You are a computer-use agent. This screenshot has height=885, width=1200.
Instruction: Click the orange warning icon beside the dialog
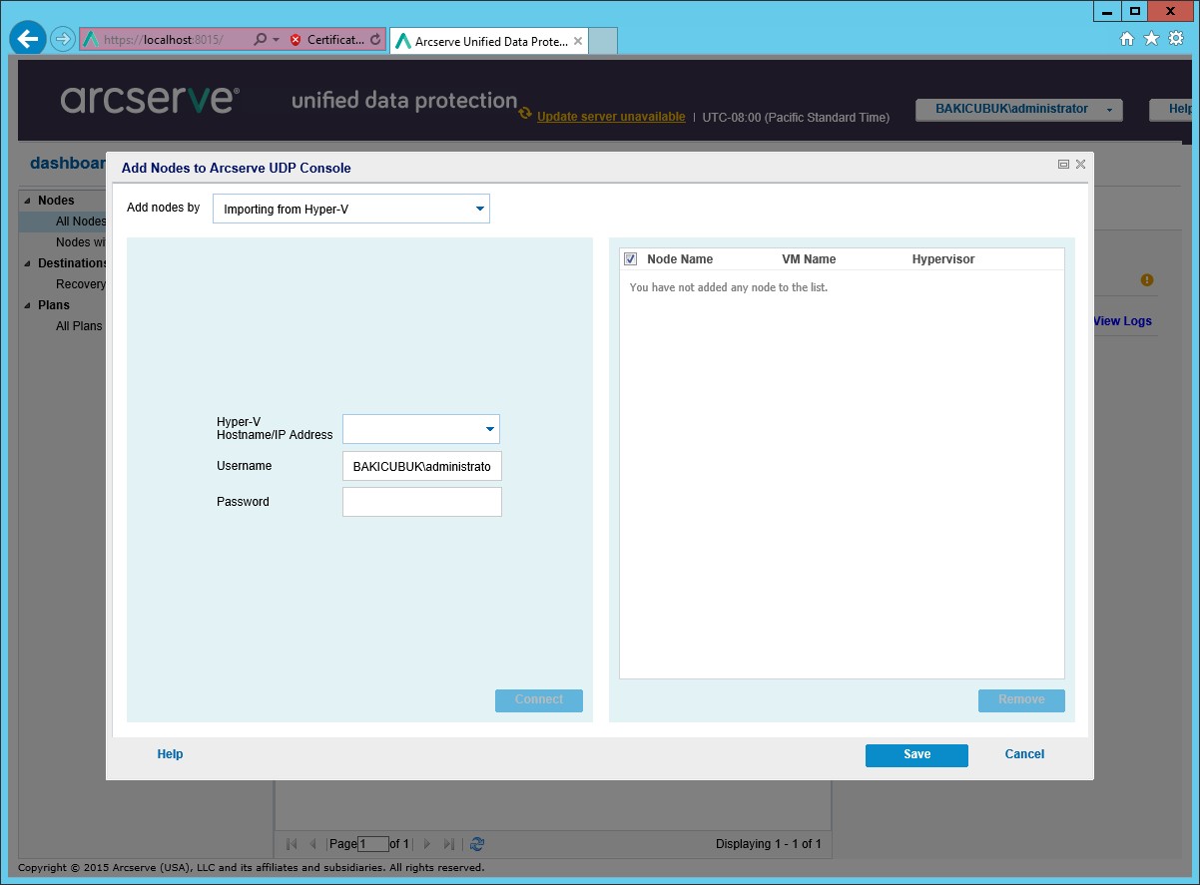(x=1147, y=280)
